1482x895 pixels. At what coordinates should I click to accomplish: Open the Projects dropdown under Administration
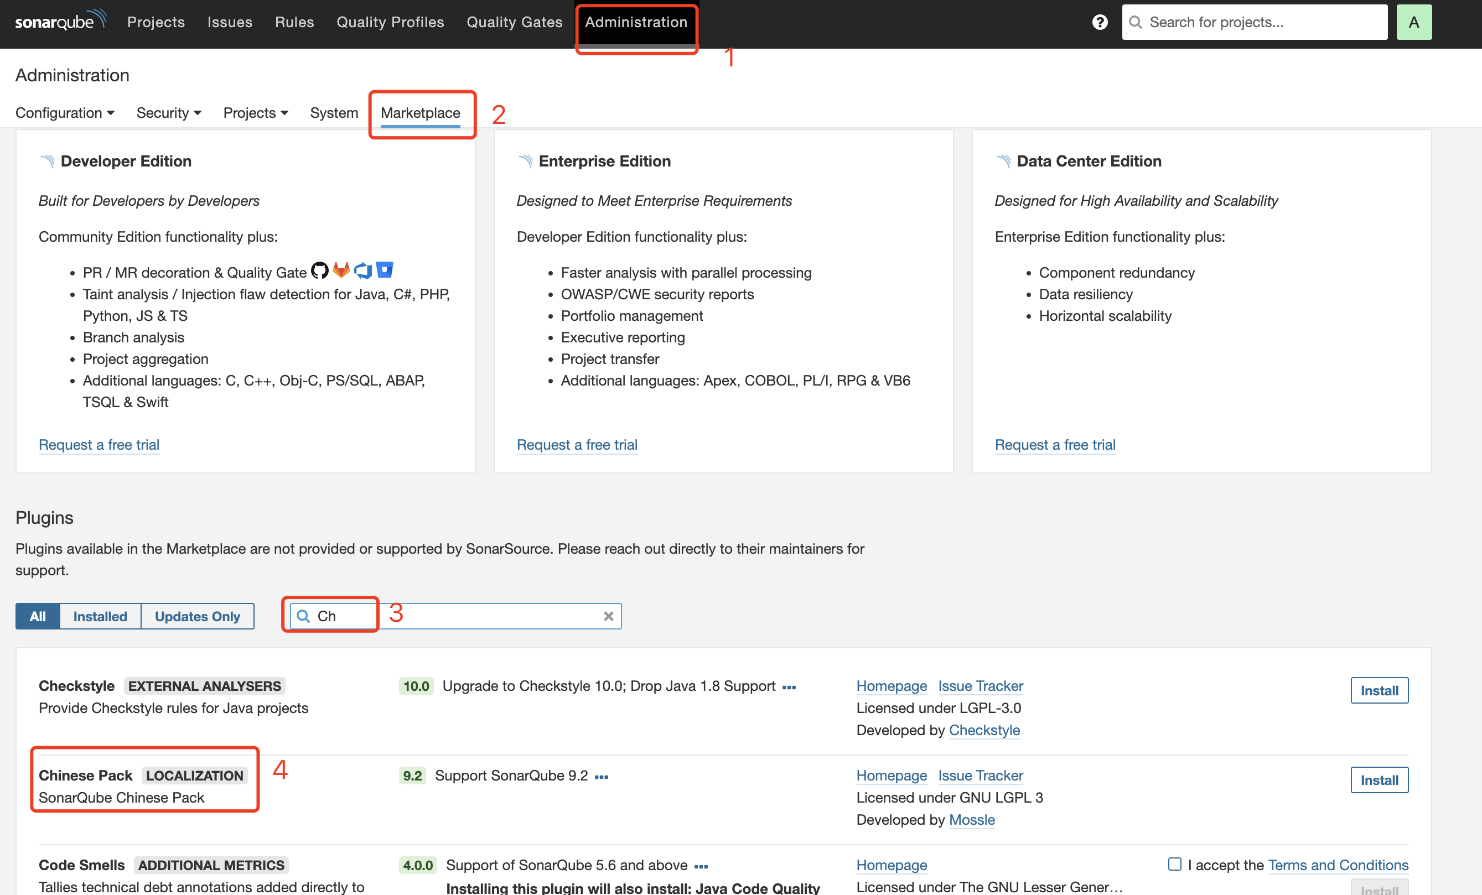(256, 113)
